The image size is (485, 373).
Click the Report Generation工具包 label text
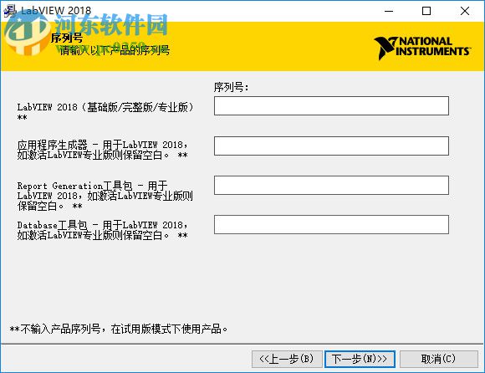[105, 196]
